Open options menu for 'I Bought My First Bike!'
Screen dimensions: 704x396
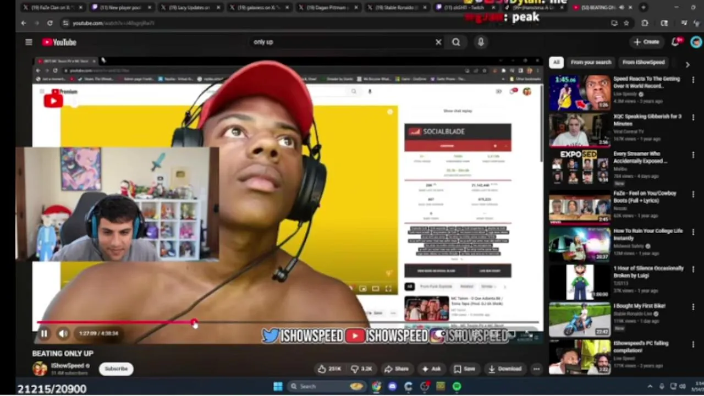point(693,306)
